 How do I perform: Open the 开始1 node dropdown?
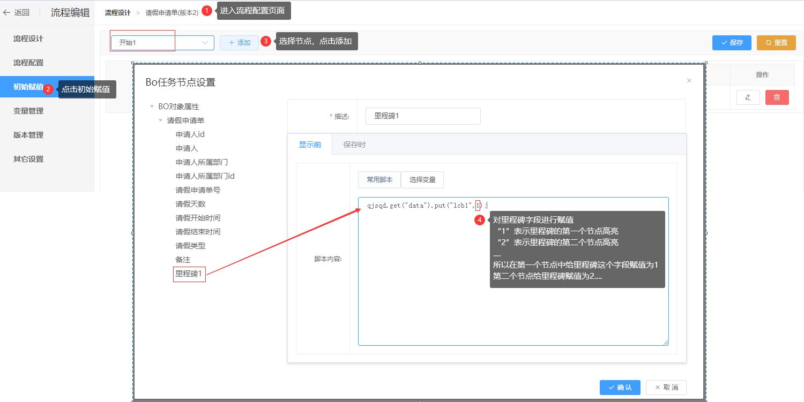click(162, 43)
